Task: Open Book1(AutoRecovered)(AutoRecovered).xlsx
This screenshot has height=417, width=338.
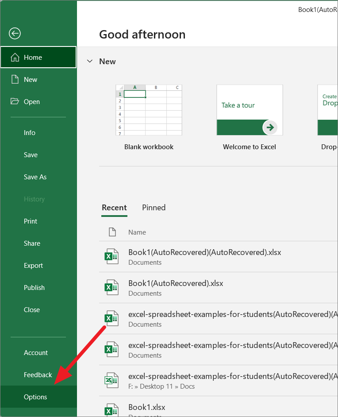Action: point(219,257)
